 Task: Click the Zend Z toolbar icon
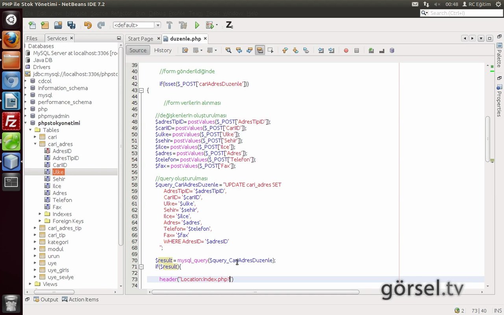(229, 25)
